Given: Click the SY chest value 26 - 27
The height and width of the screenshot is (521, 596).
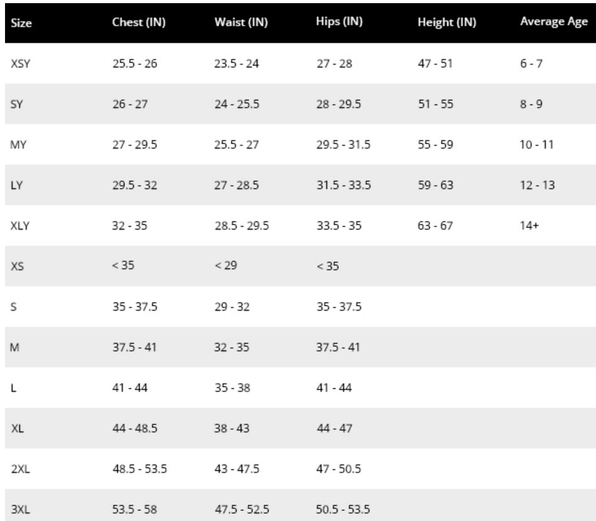Looking at the screenshot, I should click(x=129, y=104).
